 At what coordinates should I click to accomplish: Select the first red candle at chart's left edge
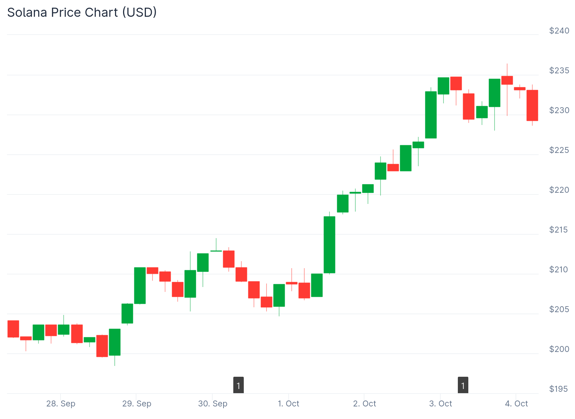13,329
